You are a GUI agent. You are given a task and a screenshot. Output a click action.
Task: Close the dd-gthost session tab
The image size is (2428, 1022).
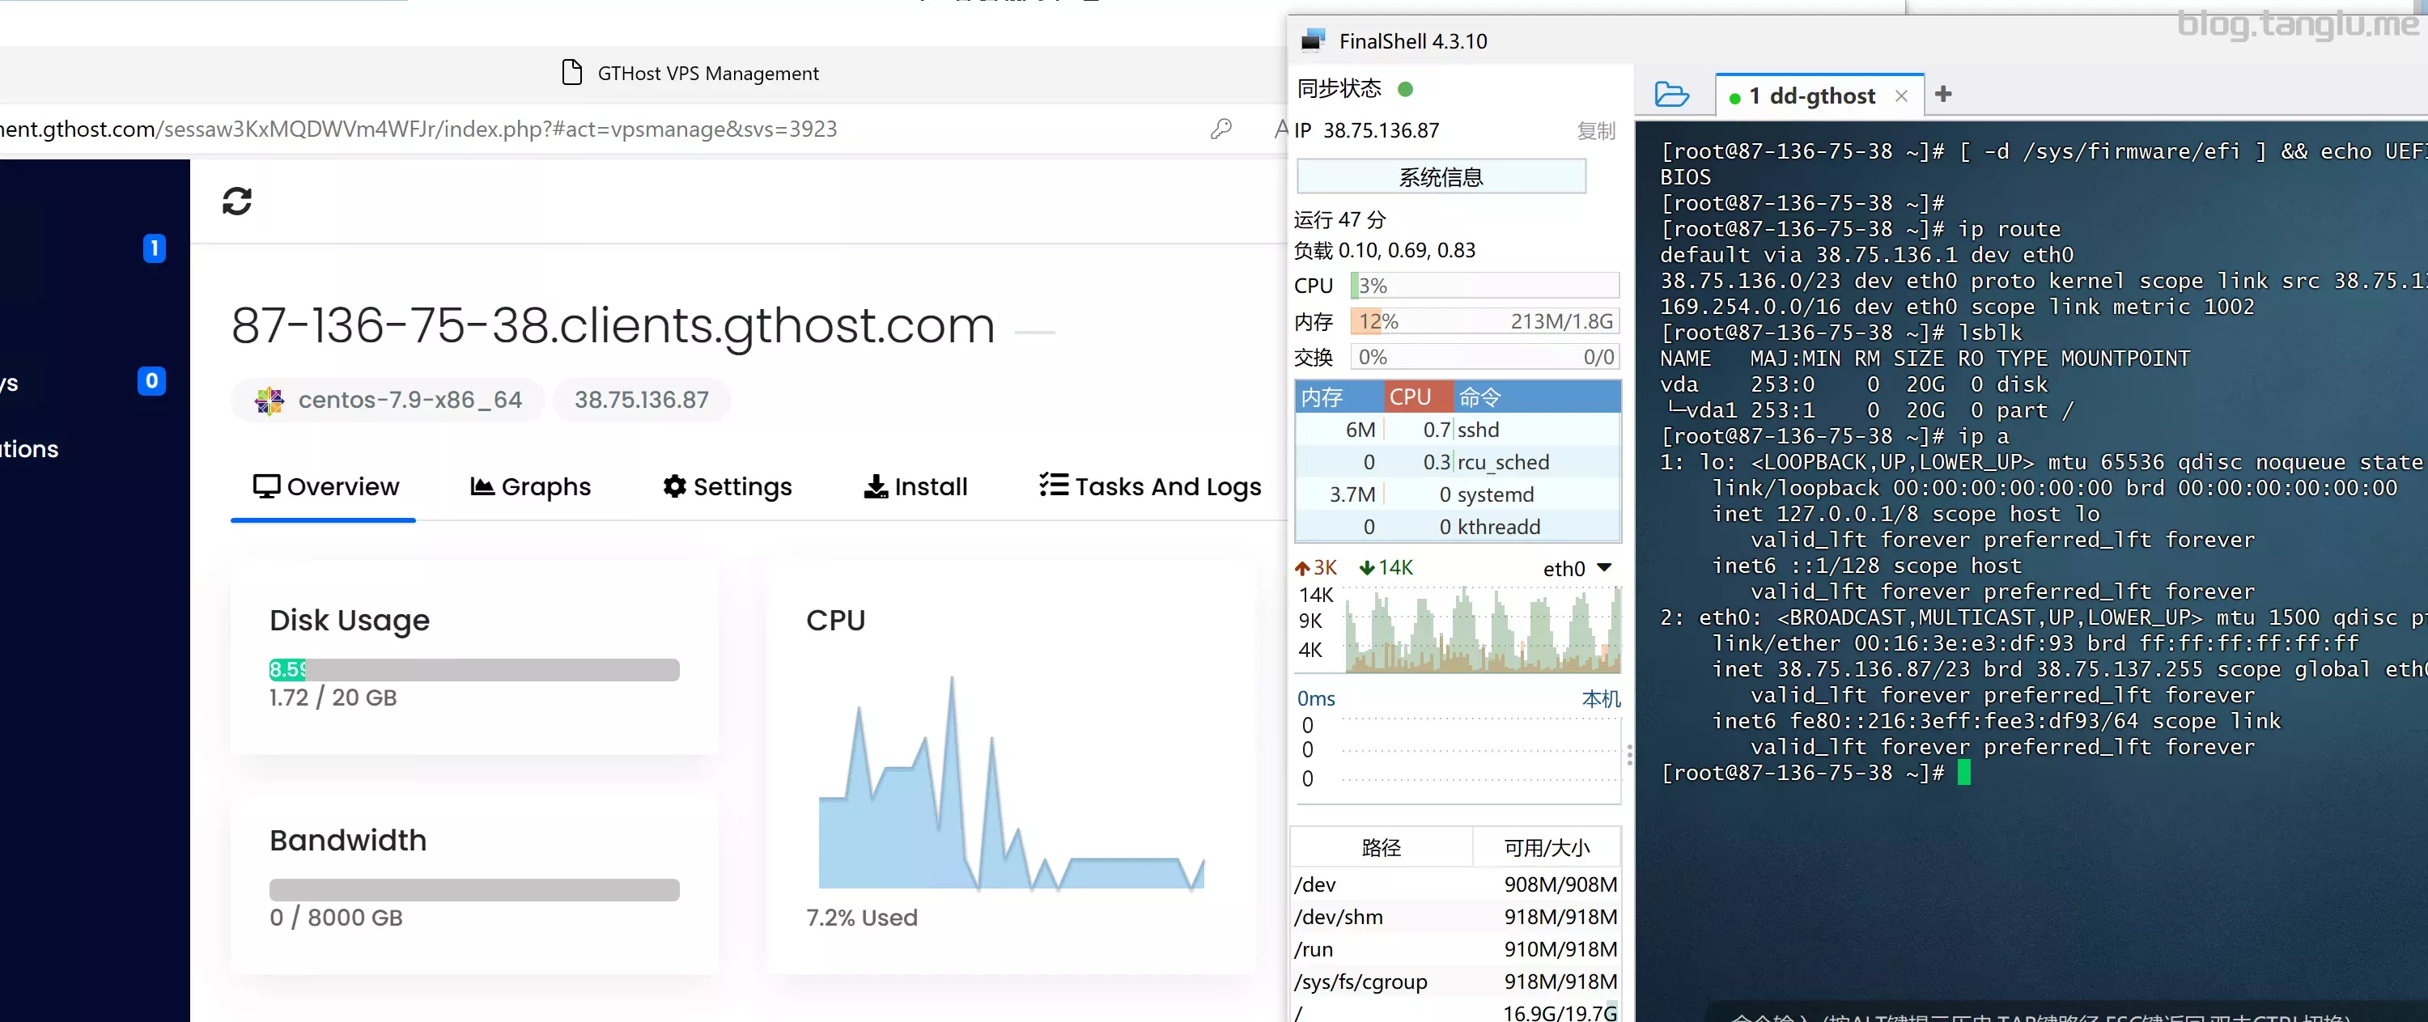1901,96
